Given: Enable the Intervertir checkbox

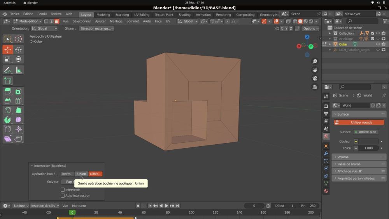Looking at the screenshot, I should (63, 190).
